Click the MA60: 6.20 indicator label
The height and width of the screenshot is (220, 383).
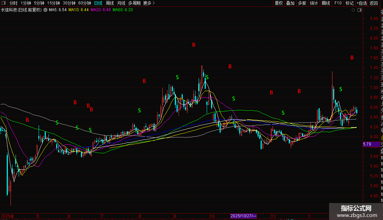coord(123,10)
